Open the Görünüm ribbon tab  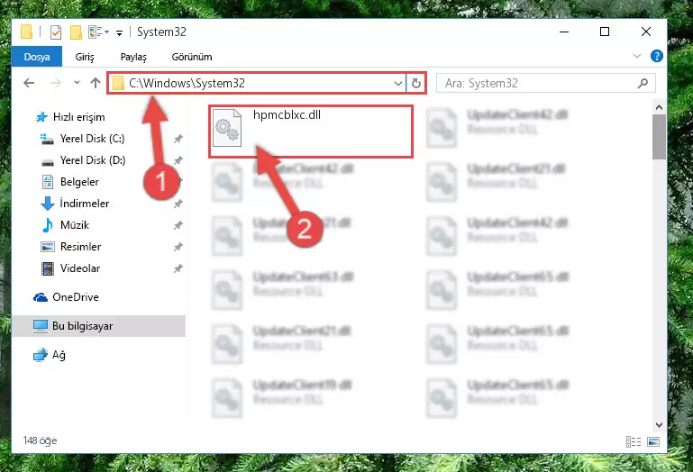click(x=192, y=57)
